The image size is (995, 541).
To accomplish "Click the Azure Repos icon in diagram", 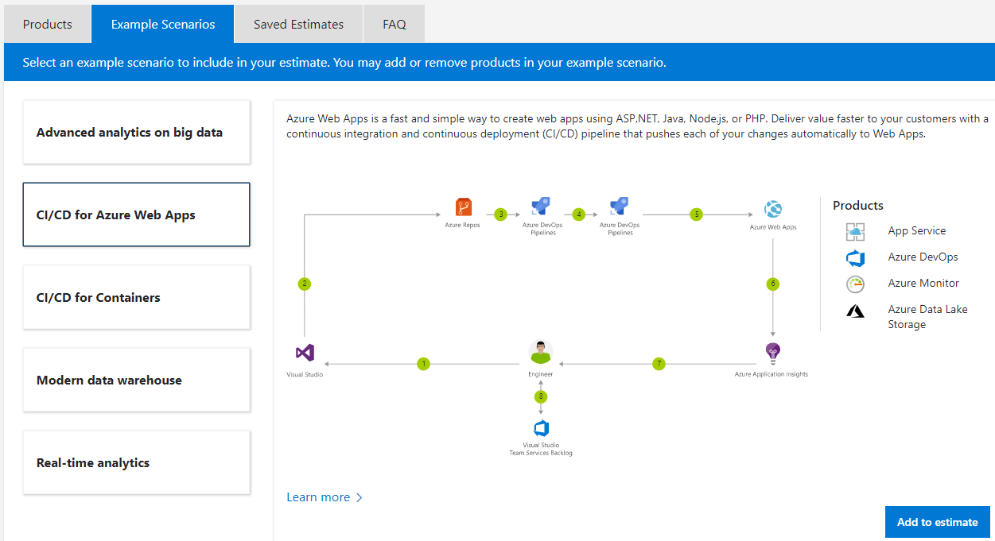I will 463,208.
